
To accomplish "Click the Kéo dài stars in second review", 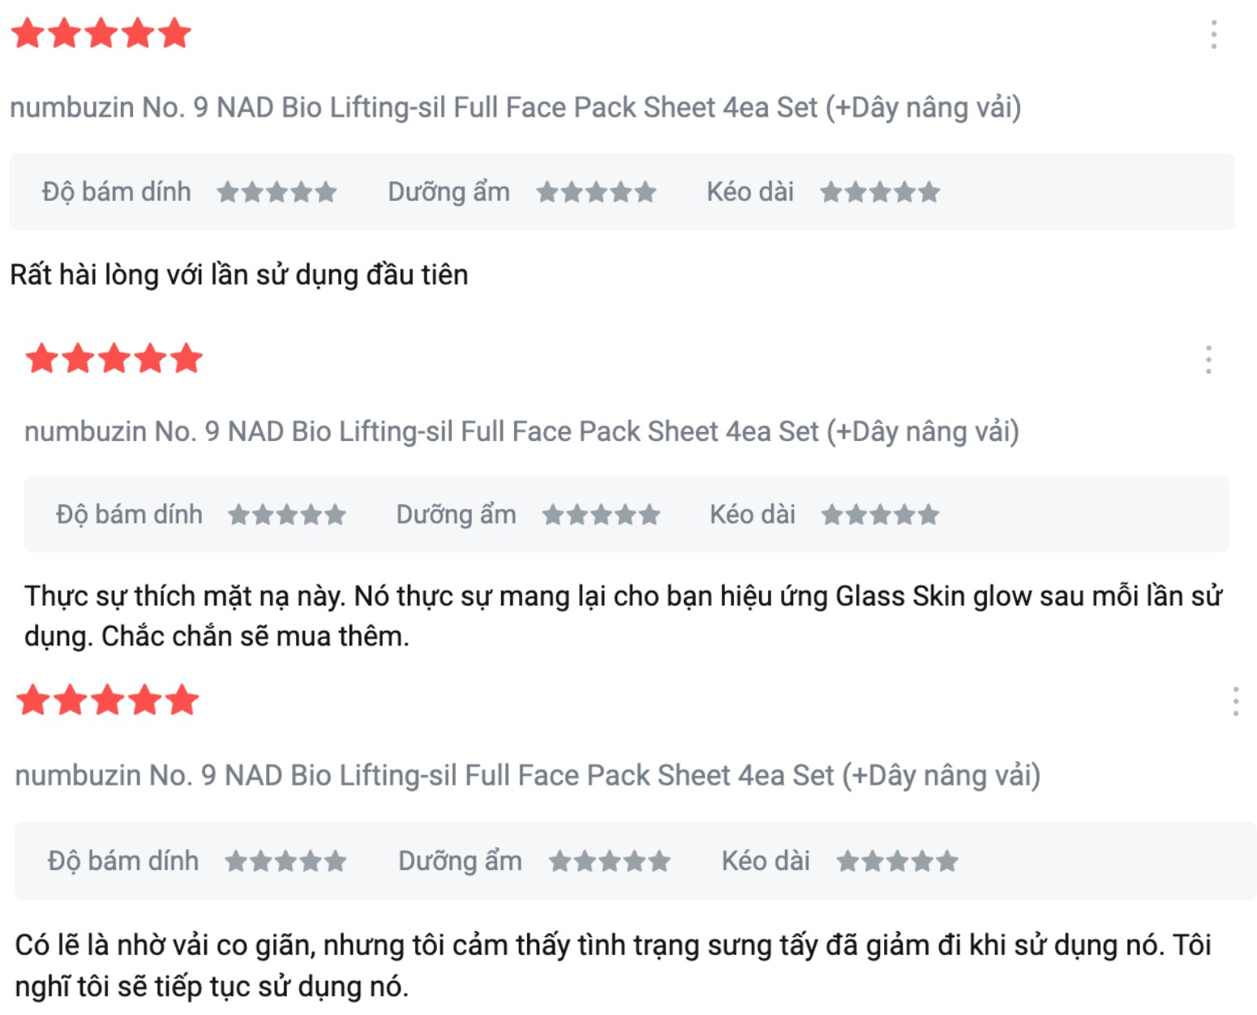I will [x=880, y=515].
